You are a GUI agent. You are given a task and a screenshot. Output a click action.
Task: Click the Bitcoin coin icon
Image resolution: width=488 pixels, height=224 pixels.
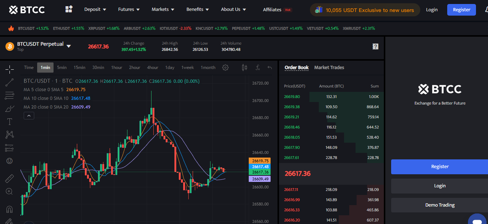click(10, 46)
